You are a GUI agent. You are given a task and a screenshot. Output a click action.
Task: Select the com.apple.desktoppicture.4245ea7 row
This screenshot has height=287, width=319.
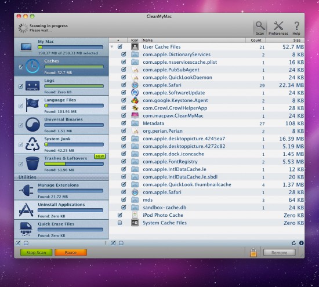(206, 139)
